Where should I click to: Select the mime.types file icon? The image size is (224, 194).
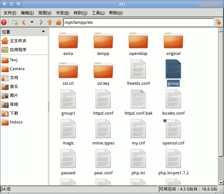tap(103, 129)
